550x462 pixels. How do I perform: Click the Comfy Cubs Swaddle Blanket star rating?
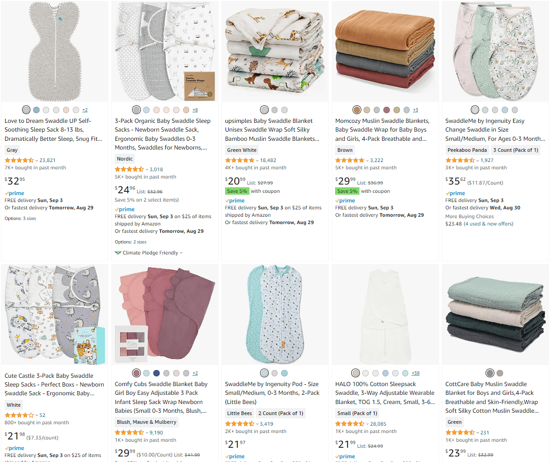[x=129, y=433]
